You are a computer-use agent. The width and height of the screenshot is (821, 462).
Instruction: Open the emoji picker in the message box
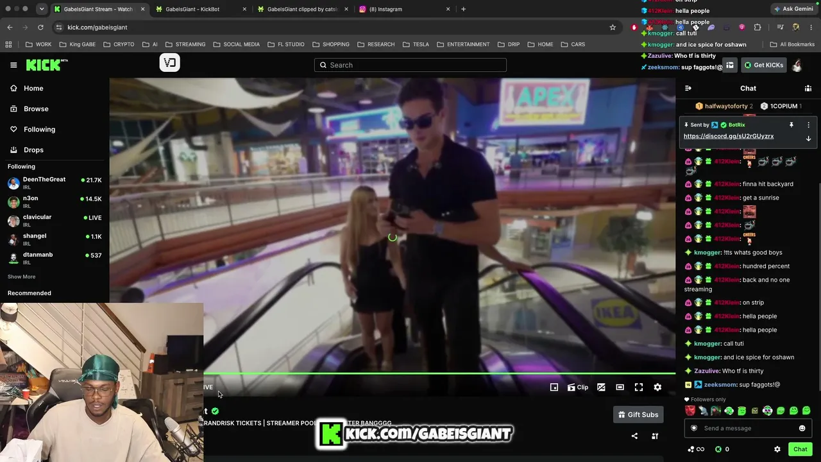pos(802,428)
